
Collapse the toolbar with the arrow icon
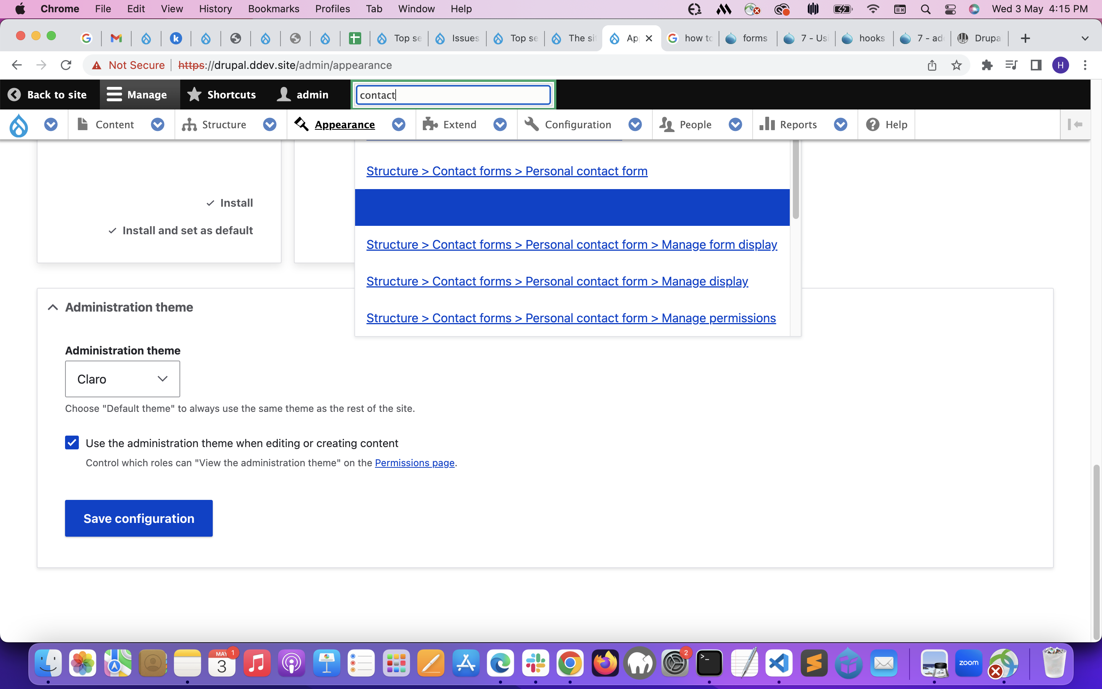click(x=1076, y=124)
